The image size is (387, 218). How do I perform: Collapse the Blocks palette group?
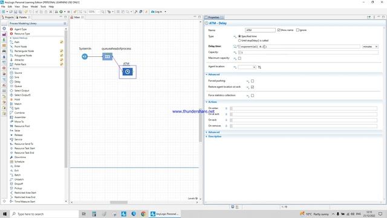coord(11,68)
